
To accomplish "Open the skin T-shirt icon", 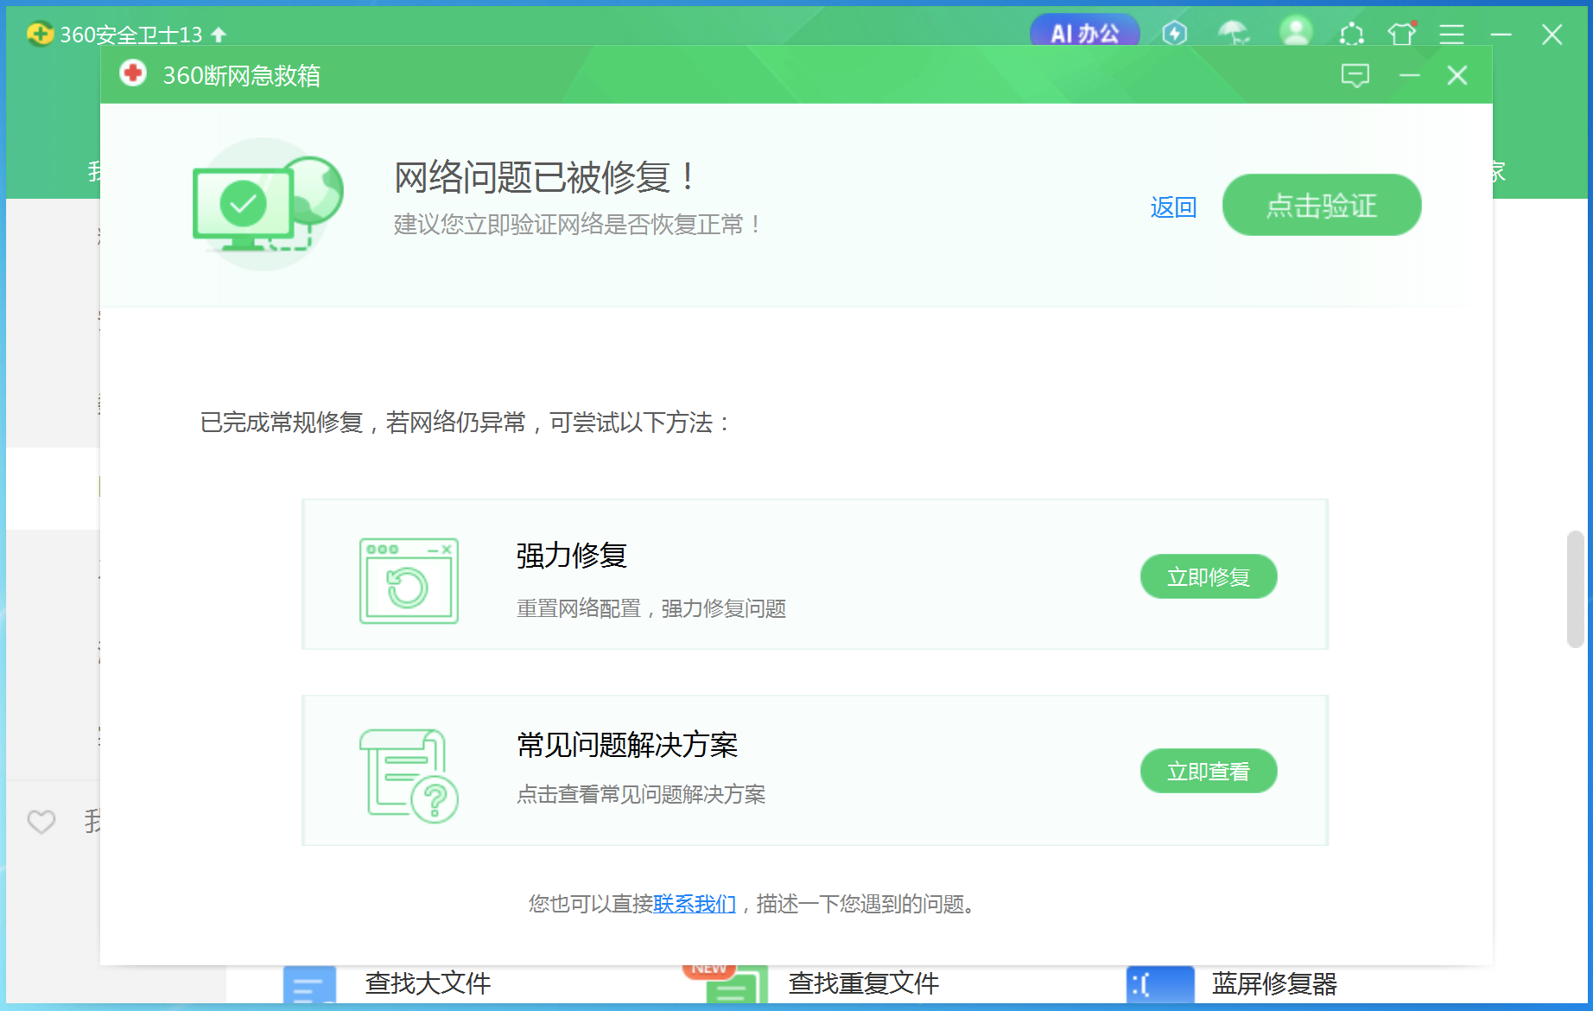I will coord(1402,33).
